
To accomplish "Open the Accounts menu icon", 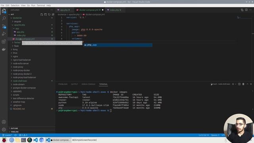I will (x=4, y=122).
